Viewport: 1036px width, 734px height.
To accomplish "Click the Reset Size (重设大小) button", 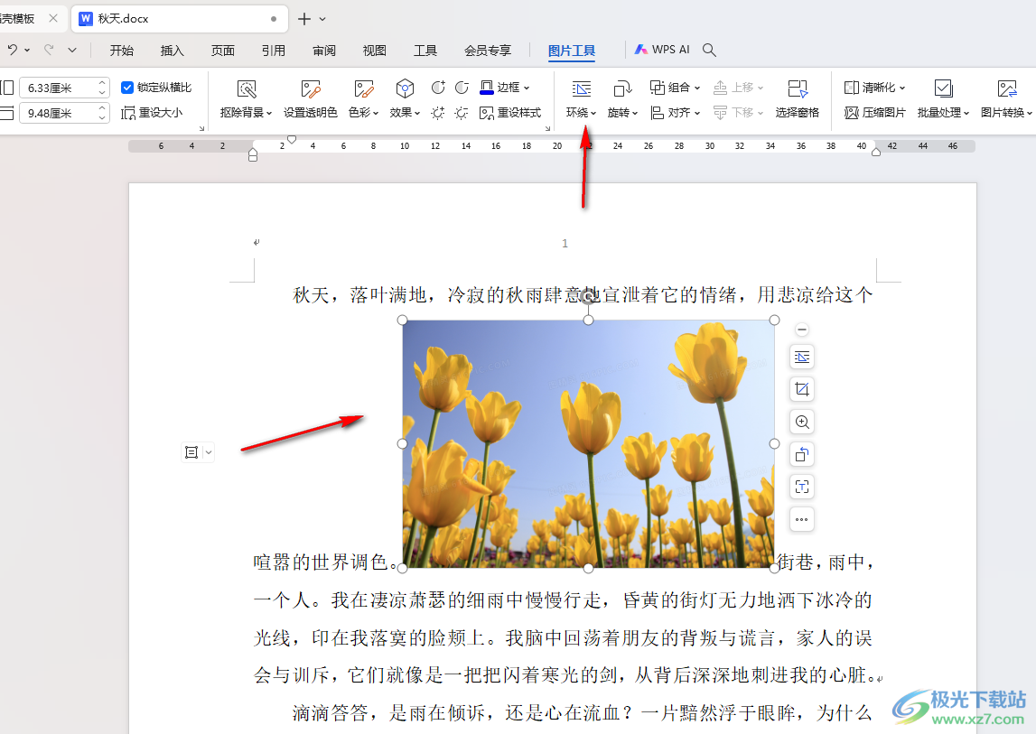I will coord(152,113).
